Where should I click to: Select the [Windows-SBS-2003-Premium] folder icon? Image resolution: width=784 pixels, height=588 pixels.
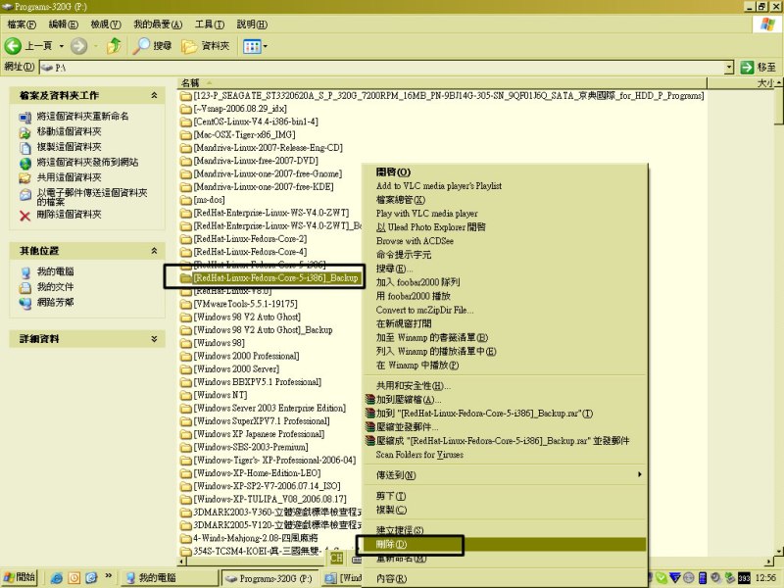point(186,447)
